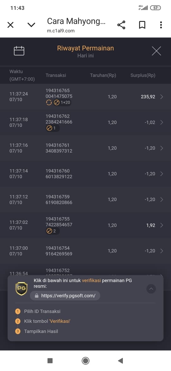Tap the browser share icon
The width and height of the screenshot is (171, 371).
pyautogui.click(x=121, y=25)
